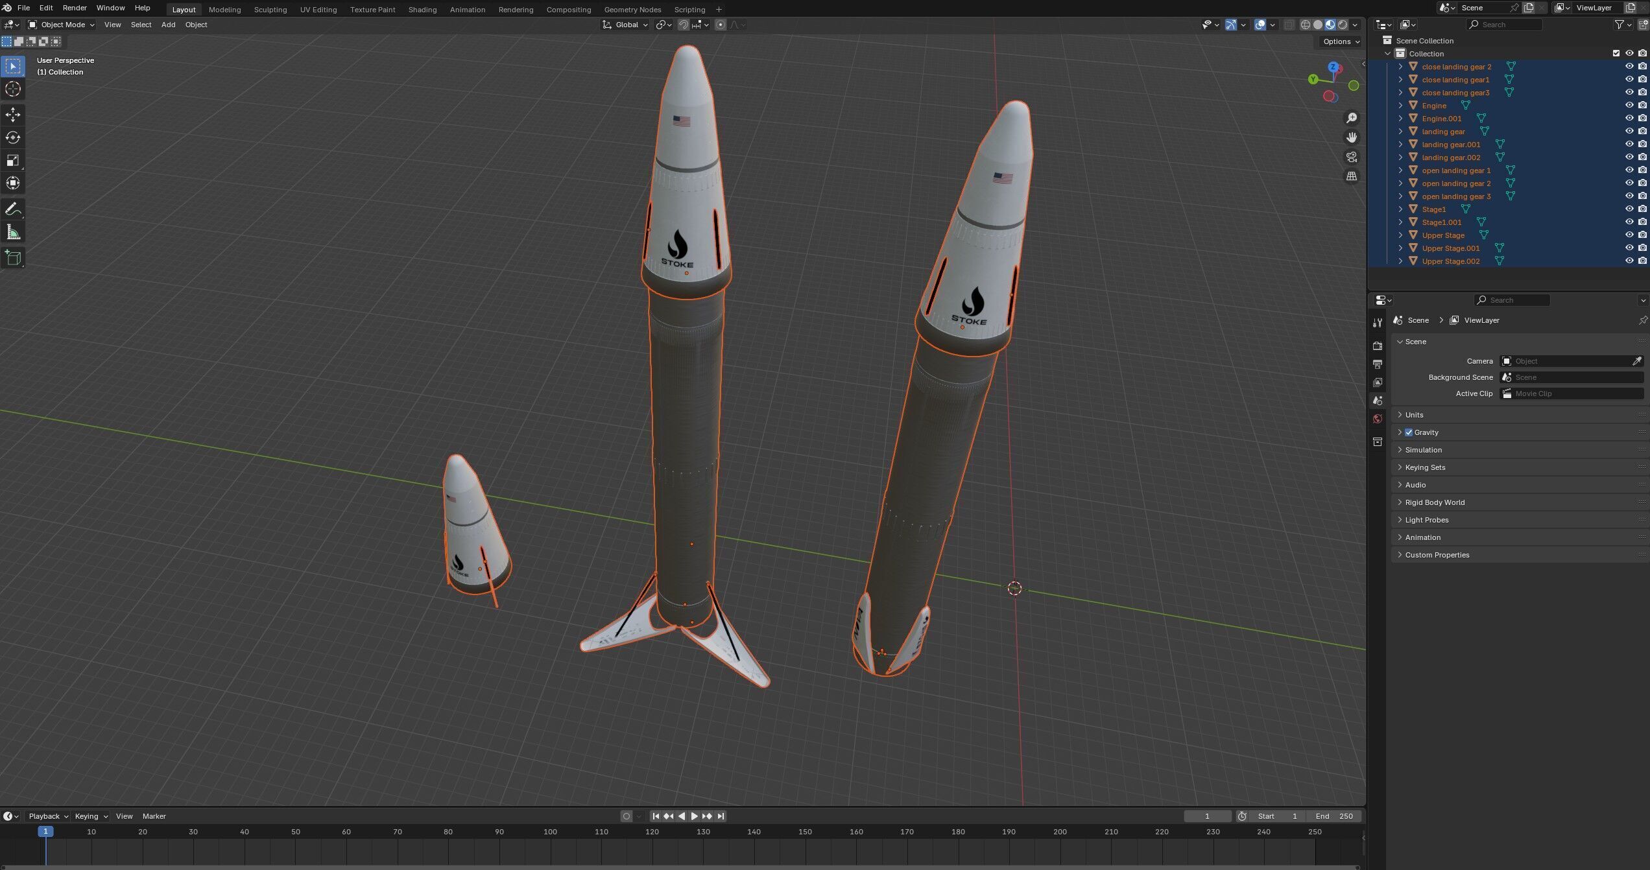
Task: Jump to the timeline start frame
Action: pos(655,816)
